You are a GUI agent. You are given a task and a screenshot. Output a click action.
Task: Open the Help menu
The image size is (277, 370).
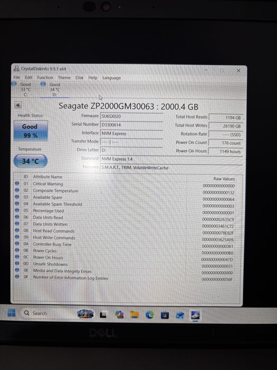93,78
